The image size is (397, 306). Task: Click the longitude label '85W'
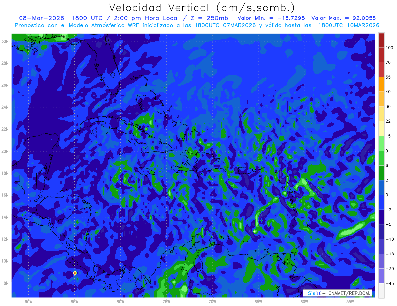[75, 302]
